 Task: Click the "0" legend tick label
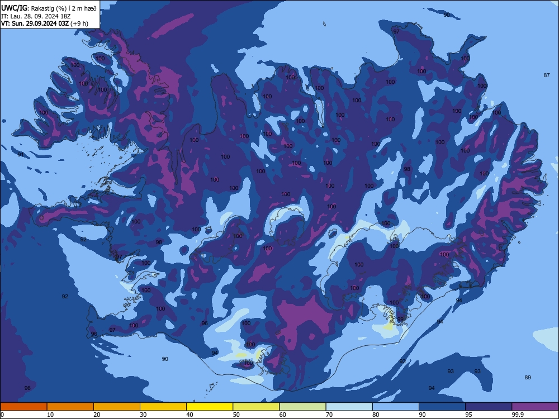point(2,415)
